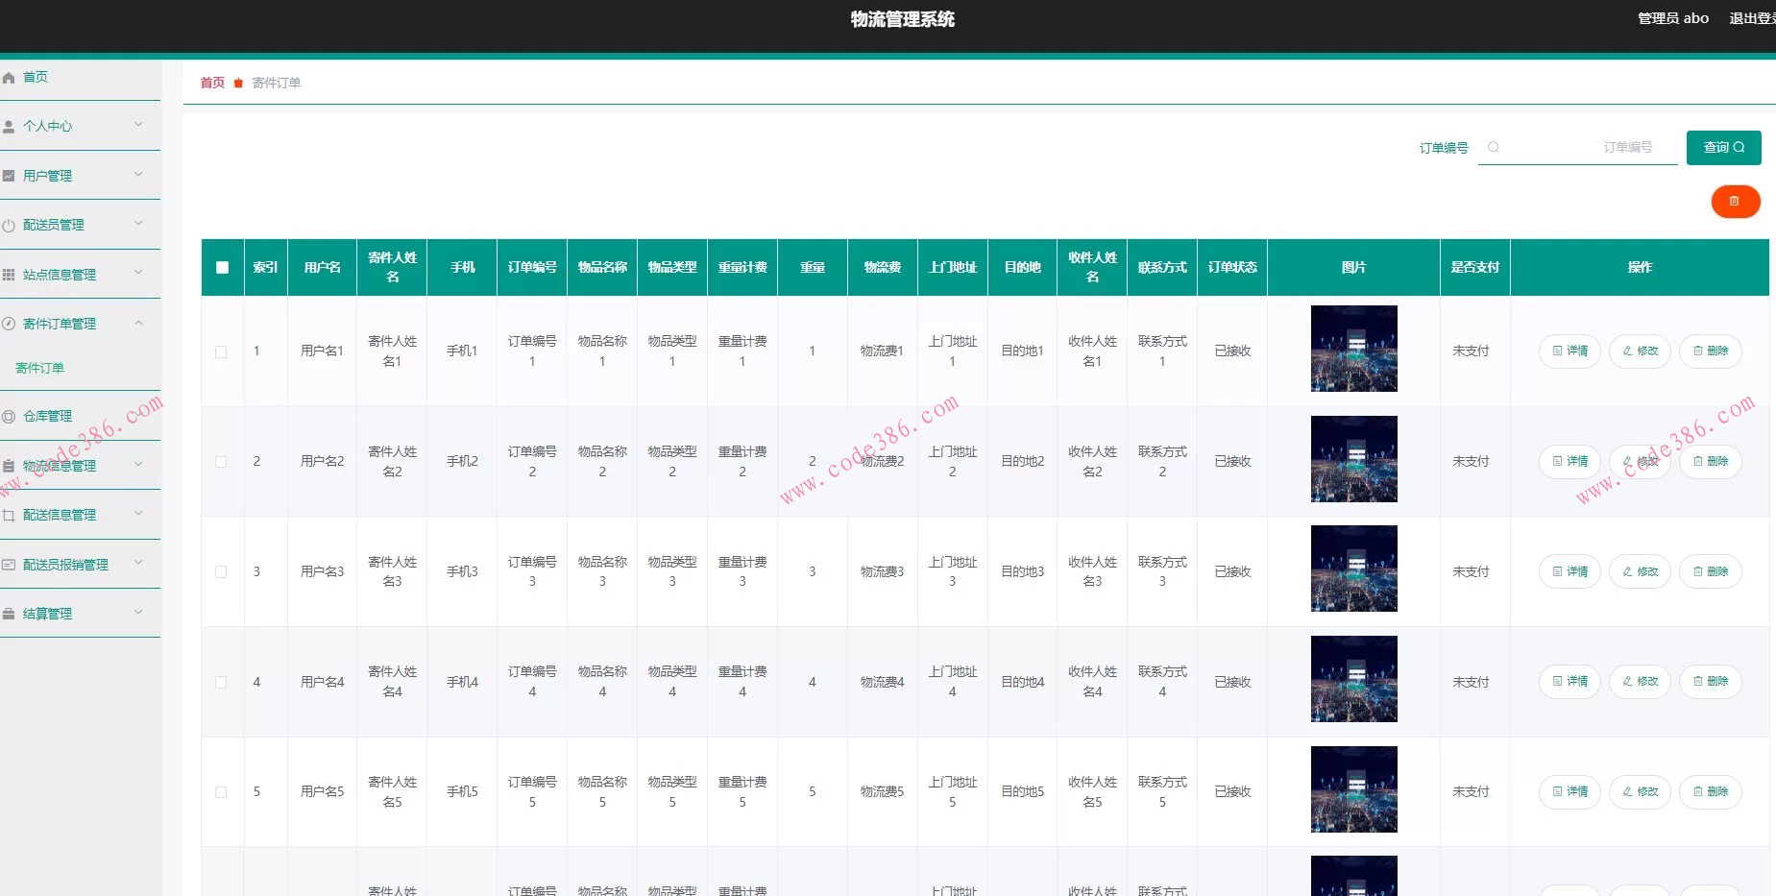Click the 配送员管理 power icon
This screenshot has width=1776, height=896.
(9, 226)
